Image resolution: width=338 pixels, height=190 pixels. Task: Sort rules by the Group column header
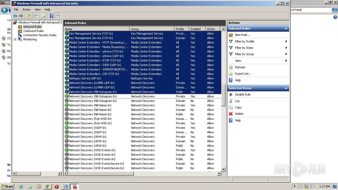(152, 29)
